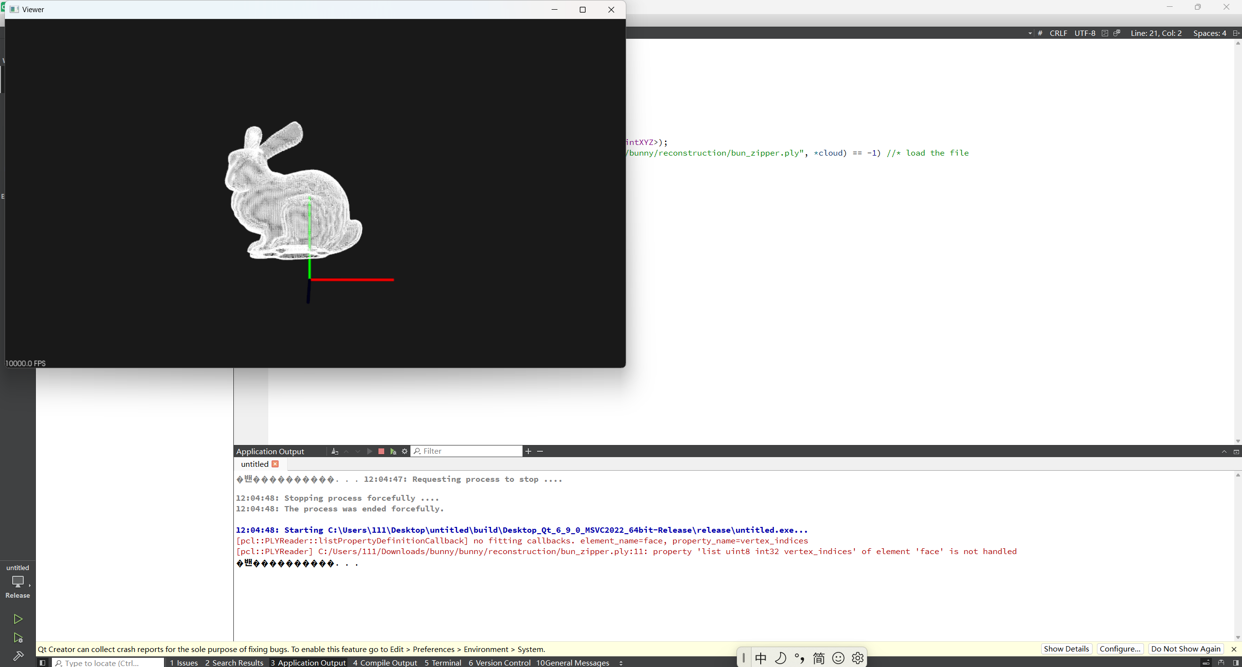Toggle full-width characters with moon icon

click(781, 658)
